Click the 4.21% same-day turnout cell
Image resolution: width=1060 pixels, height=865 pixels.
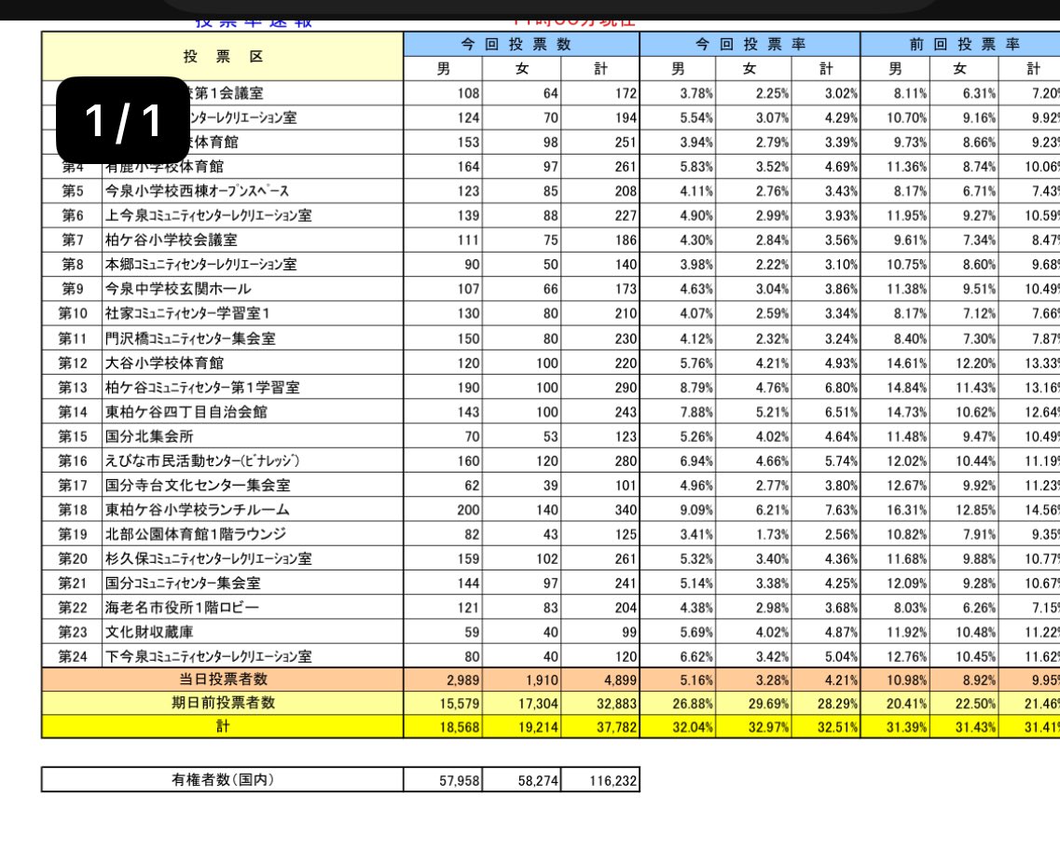click(826, 680)
